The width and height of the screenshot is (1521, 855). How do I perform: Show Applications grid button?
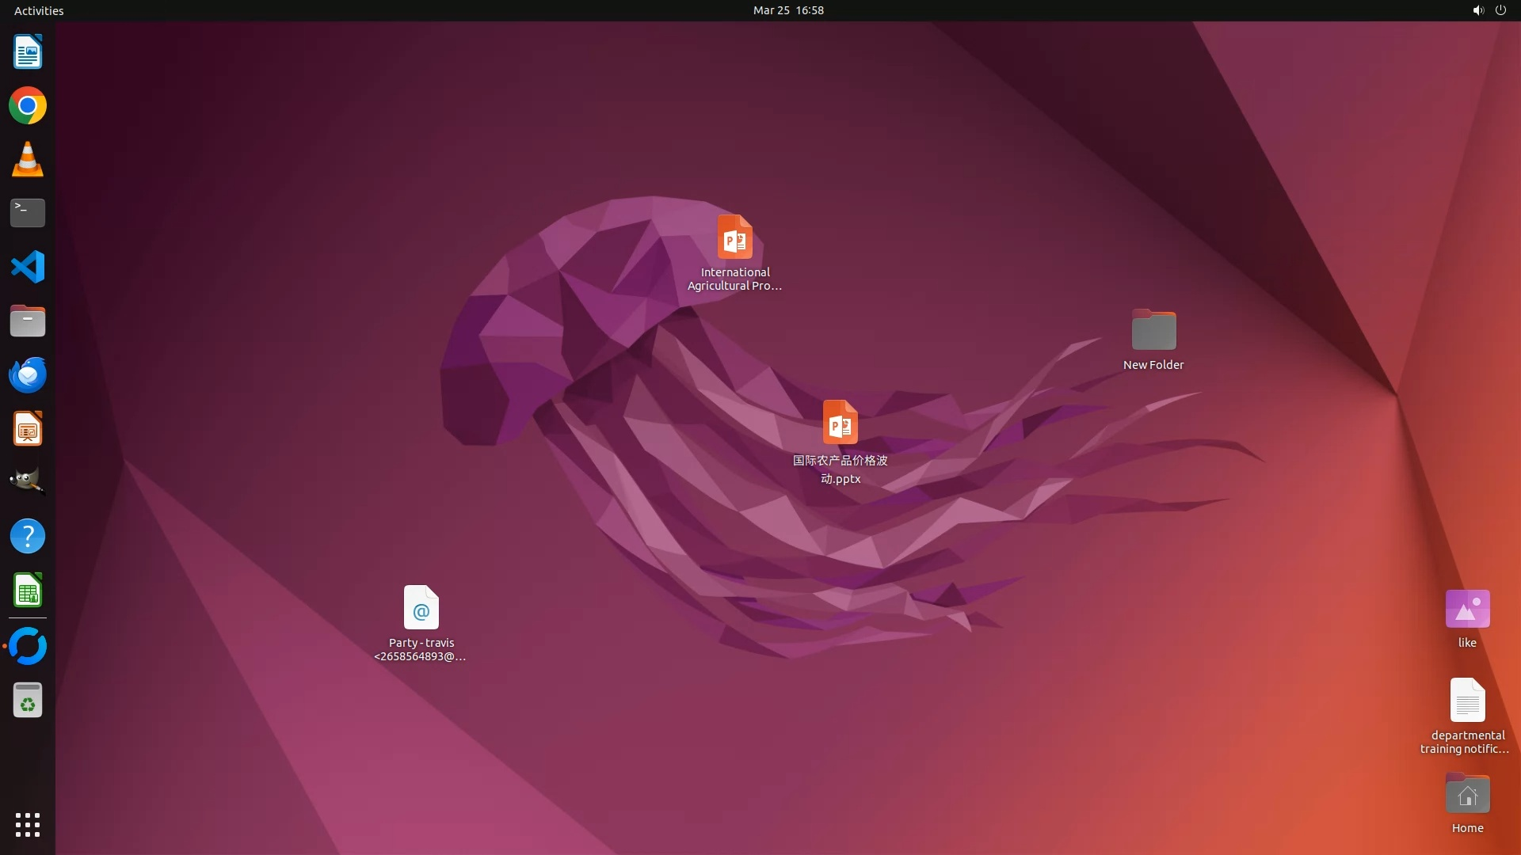(28, 825)
